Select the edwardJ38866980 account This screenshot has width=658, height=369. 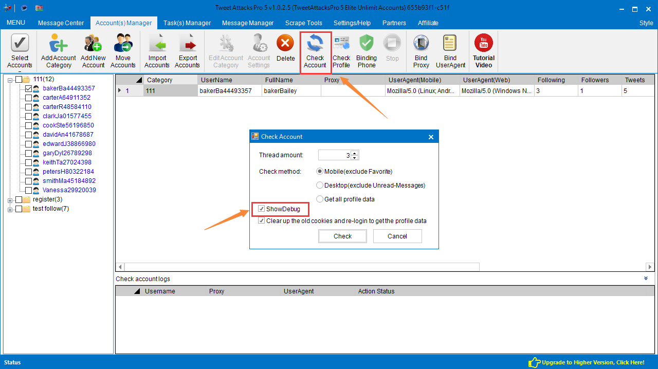[69, 144]
